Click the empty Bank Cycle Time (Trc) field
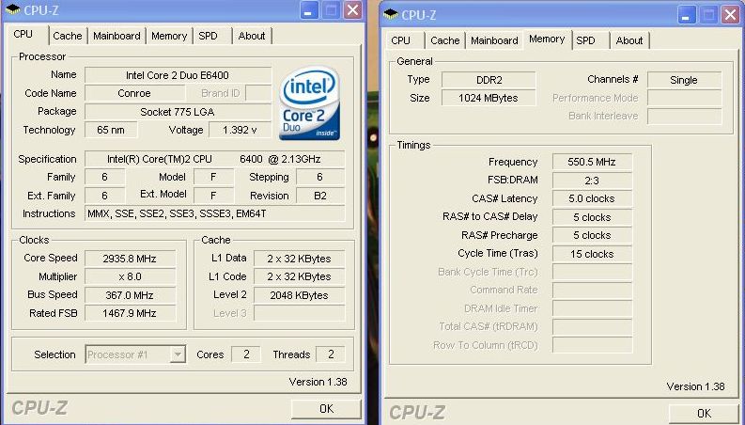 click(x=592, y=272)
